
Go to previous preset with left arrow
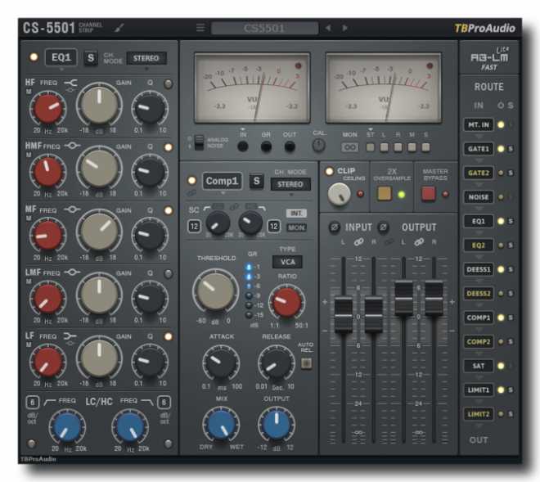coord(328,28)
